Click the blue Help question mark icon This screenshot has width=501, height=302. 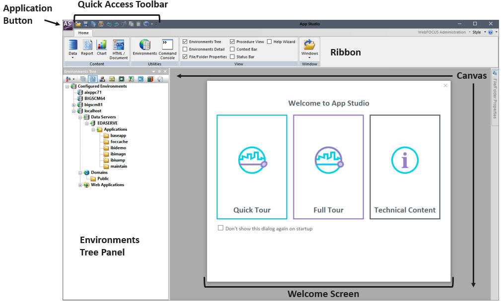click(x=491, y=32)
